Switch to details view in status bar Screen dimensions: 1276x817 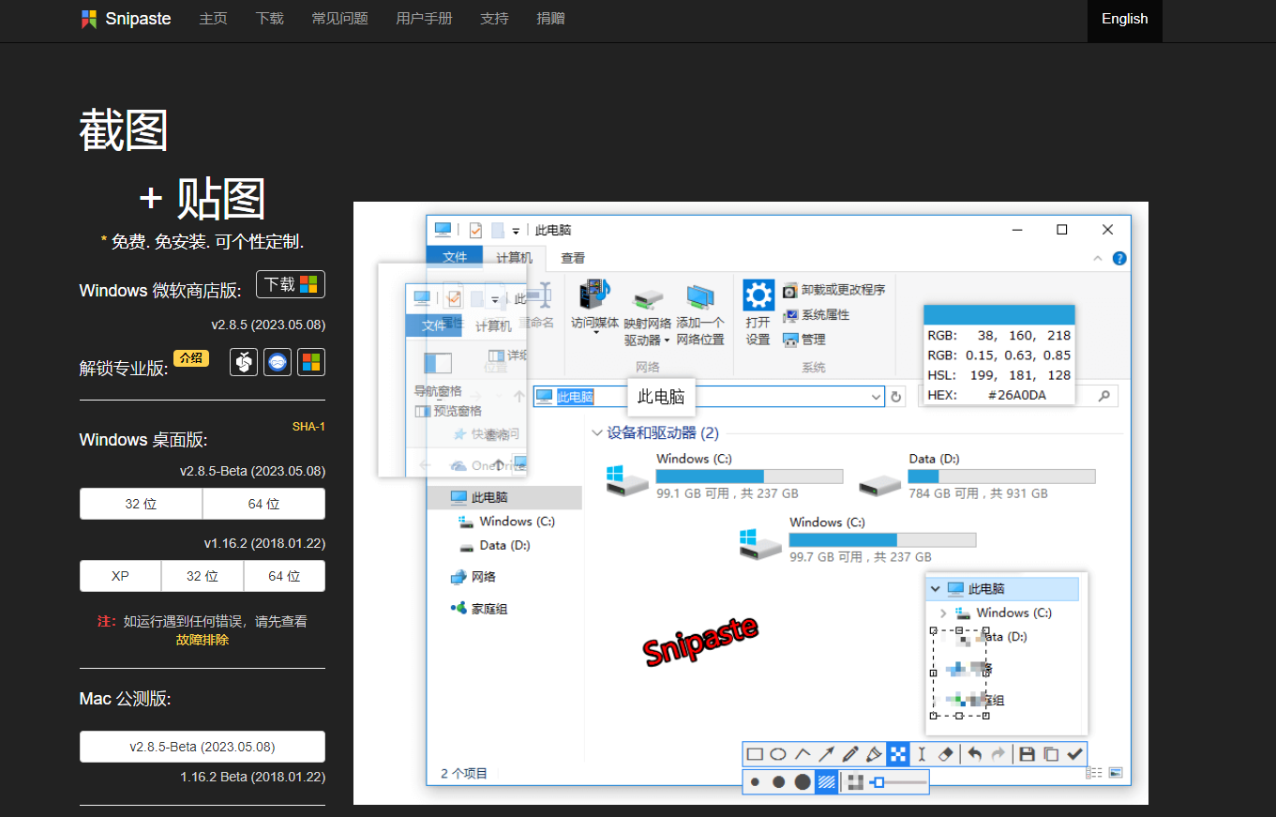tap(1095, 773)
